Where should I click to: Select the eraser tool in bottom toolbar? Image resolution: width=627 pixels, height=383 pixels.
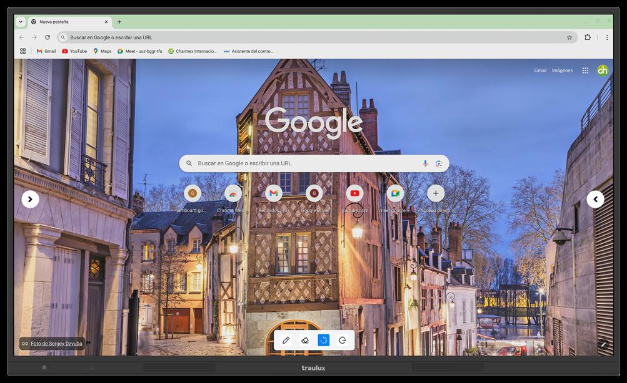coord(304,341)
